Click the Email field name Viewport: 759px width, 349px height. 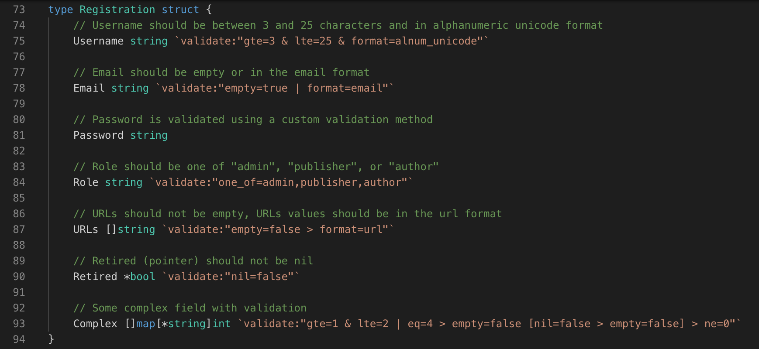[x=89, y=88]
